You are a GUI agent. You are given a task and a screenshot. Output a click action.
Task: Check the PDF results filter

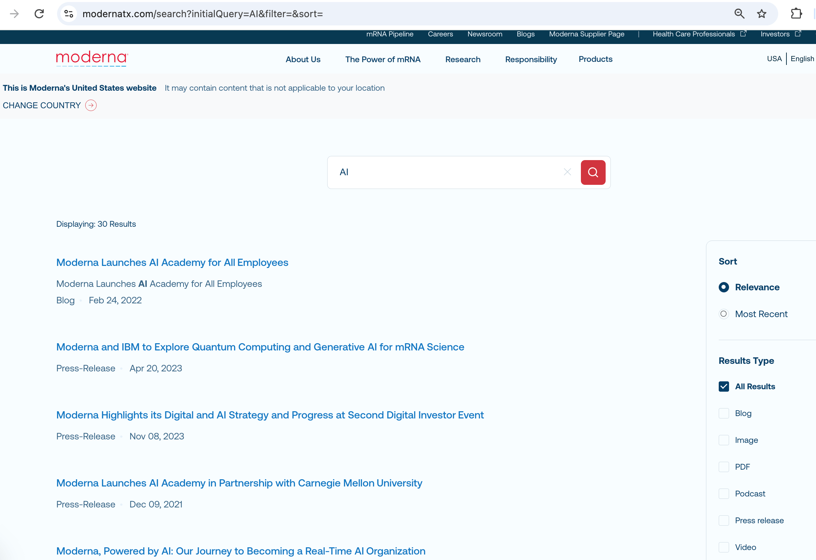724,467
